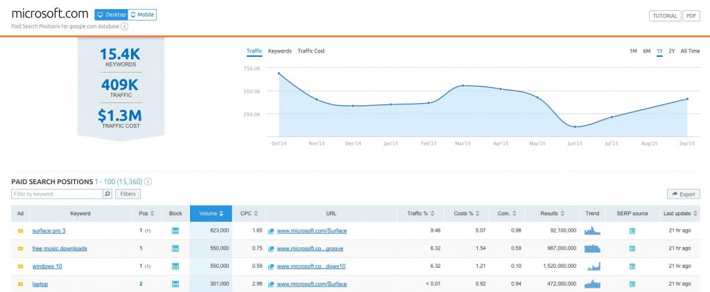This screenshot has width=710, height=292.
Task: View the SERP source icon for laptop
Action: (632, 284)
